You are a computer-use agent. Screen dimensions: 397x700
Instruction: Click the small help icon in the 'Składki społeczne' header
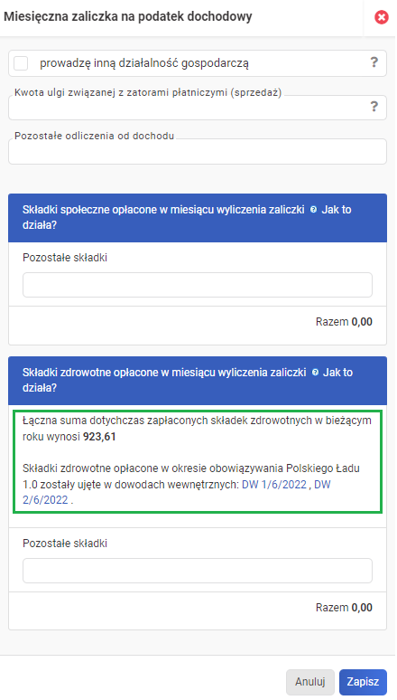(313, 210)
